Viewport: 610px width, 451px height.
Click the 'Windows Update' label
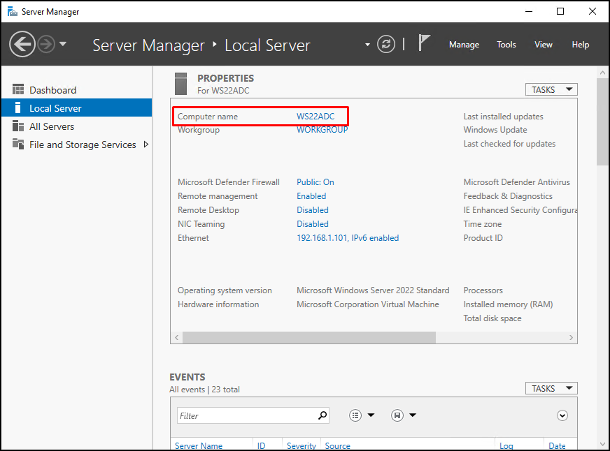[495, 130]
